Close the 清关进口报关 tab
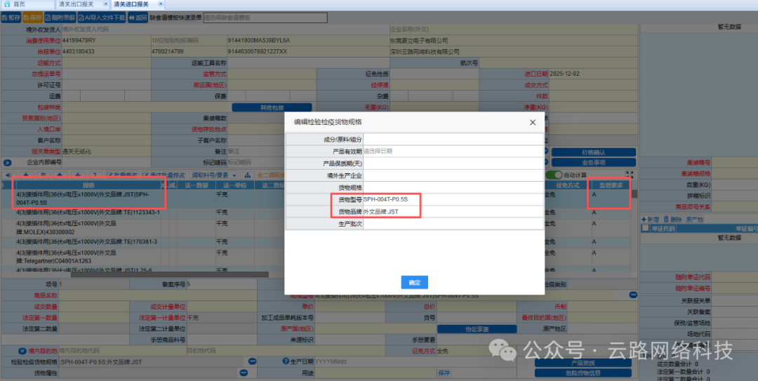The height and width of the screenshot is (381, 758). click(161, 4)
